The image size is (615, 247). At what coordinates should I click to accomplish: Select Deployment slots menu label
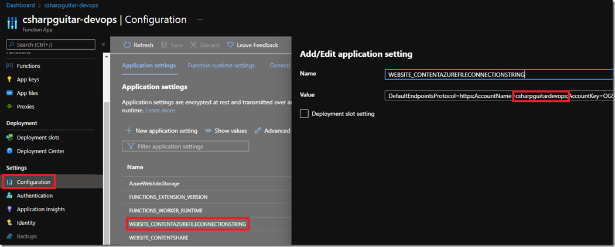click(38, 138)
